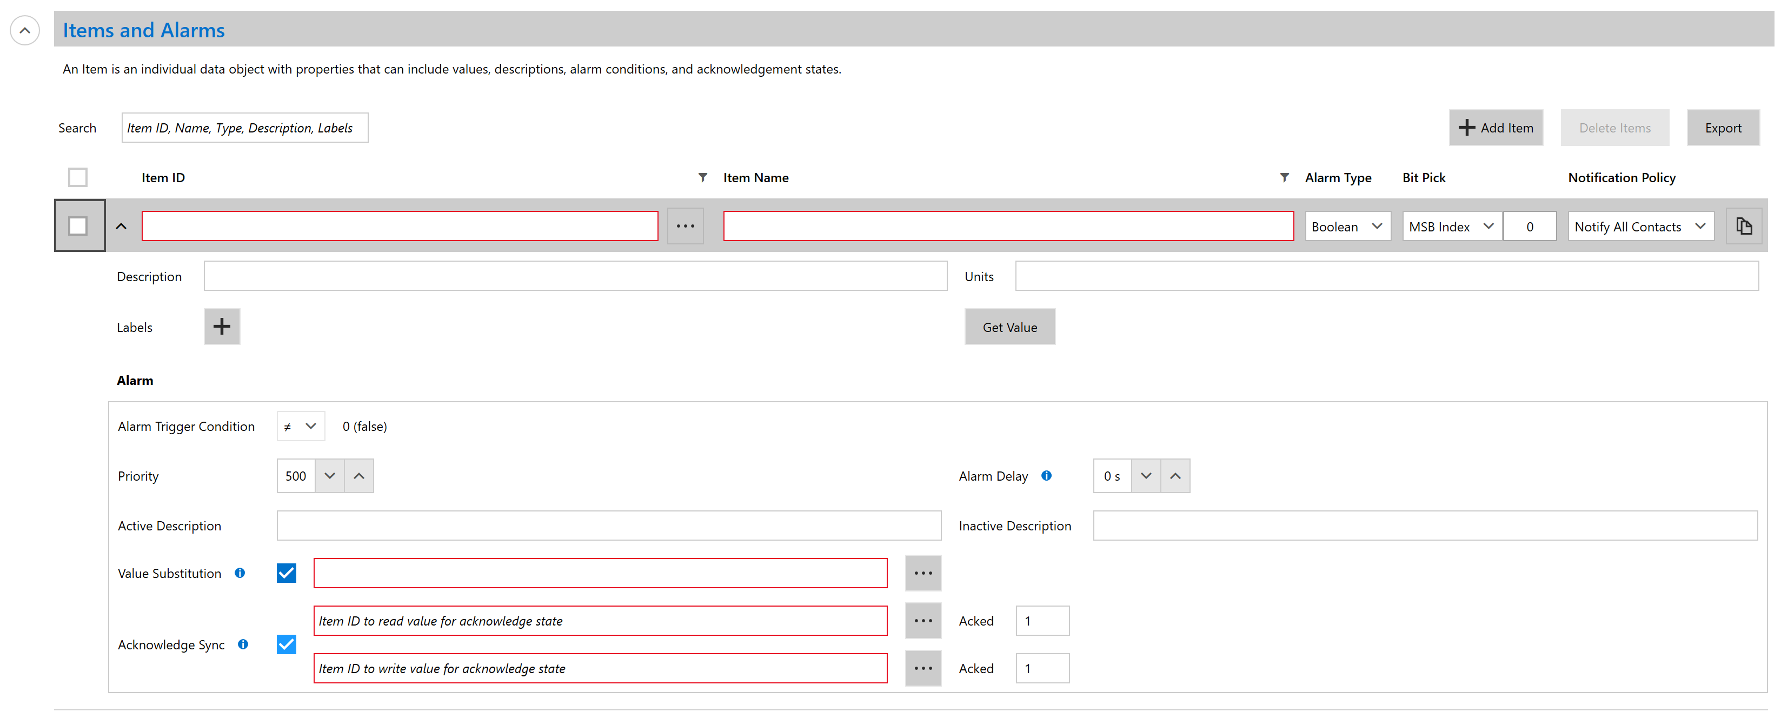The height and width of the screenshot is (718, 1781).
Task: Collapse the Items and Alarms section
Action: 25,30
